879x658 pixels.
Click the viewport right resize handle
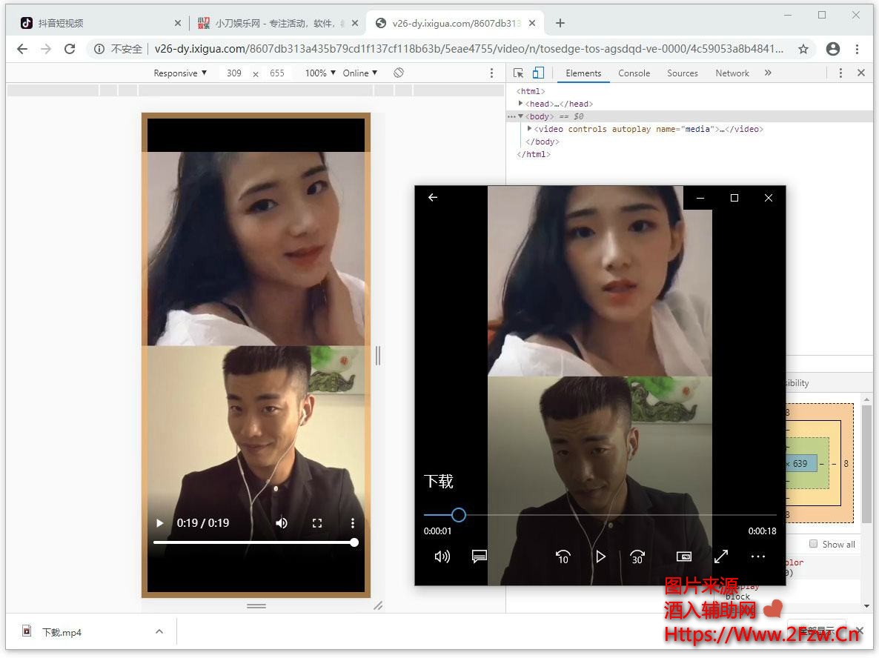point(378,356)
